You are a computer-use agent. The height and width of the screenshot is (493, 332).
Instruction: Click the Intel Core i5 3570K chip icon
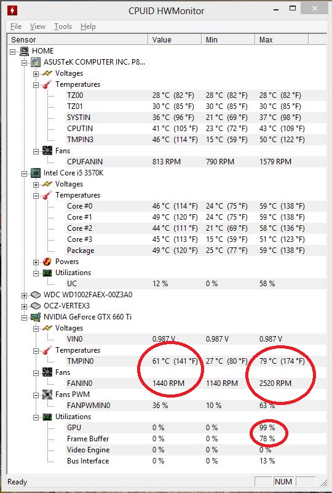coord(36,173)
